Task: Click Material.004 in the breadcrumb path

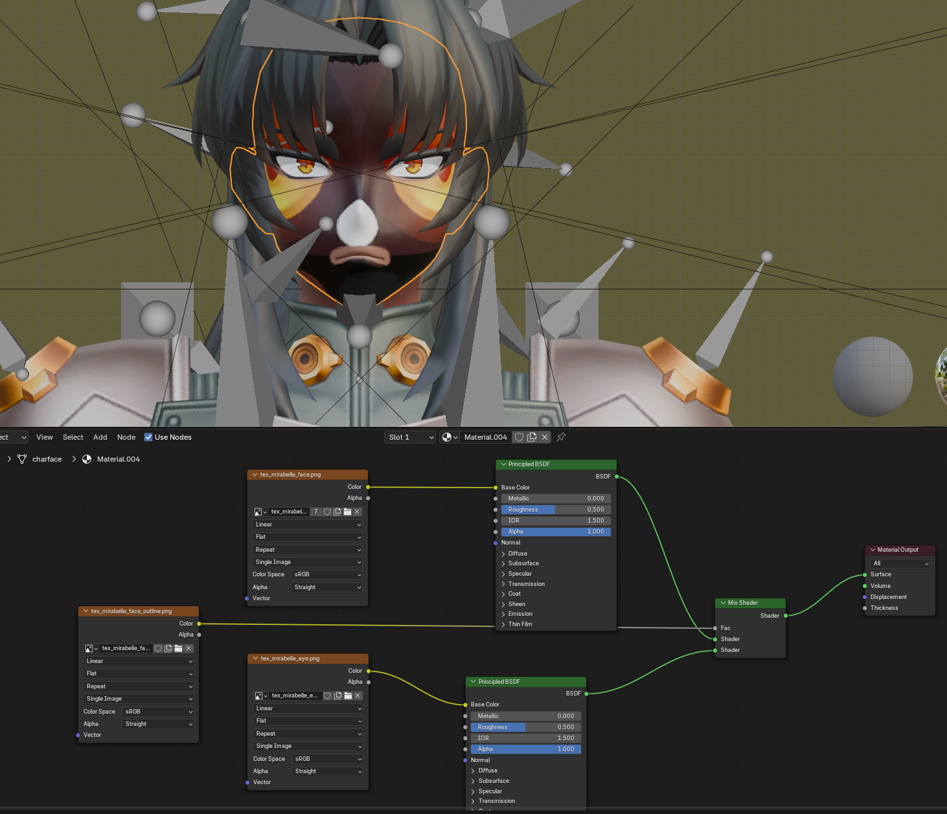Action: point(119,459)
